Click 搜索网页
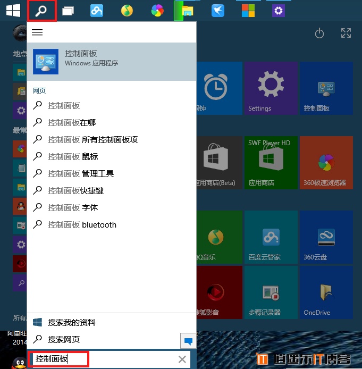Image resolution: width=362 pixels, height=369 pixels. click(x=104, y=339)
